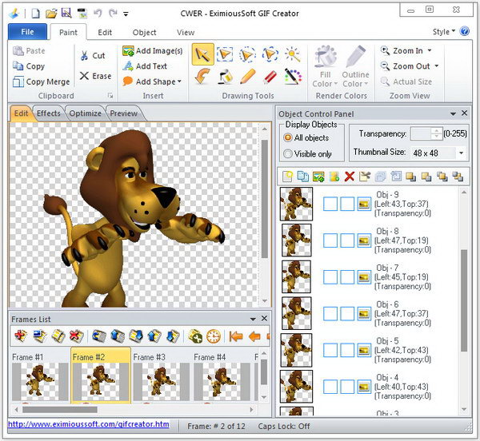Select the All objects radio button
This screenshot has height=441, width=480.
point(288,138)
